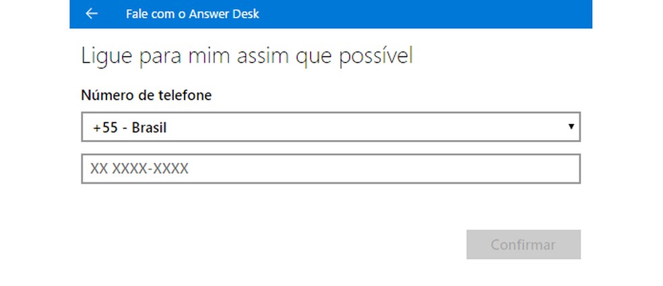Click the word telefone in the label
This screenshot has height=286, width=663.
tap(185, 96)
